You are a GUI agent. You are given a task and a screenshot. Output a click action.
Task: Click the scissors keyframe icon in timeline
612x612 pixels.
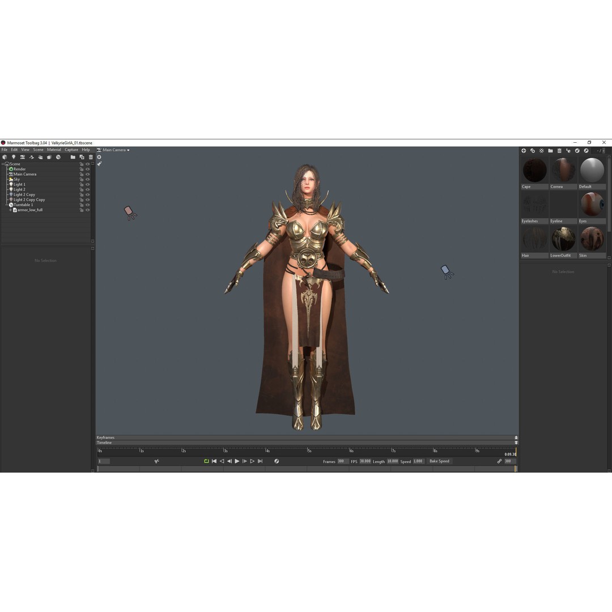click(x=156, y=461)
